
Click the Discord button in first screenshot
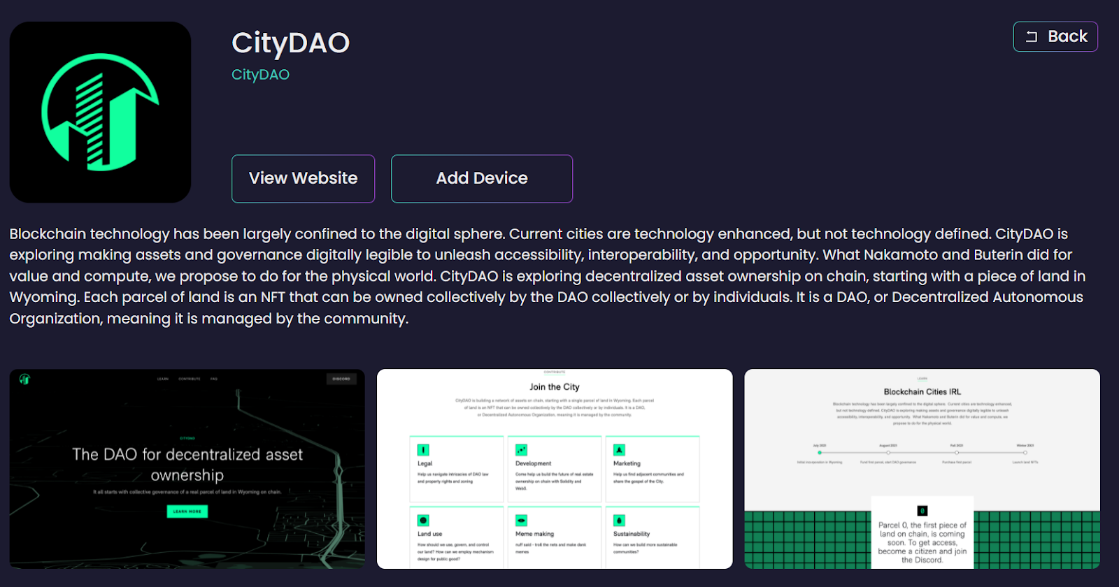[341, 379]
